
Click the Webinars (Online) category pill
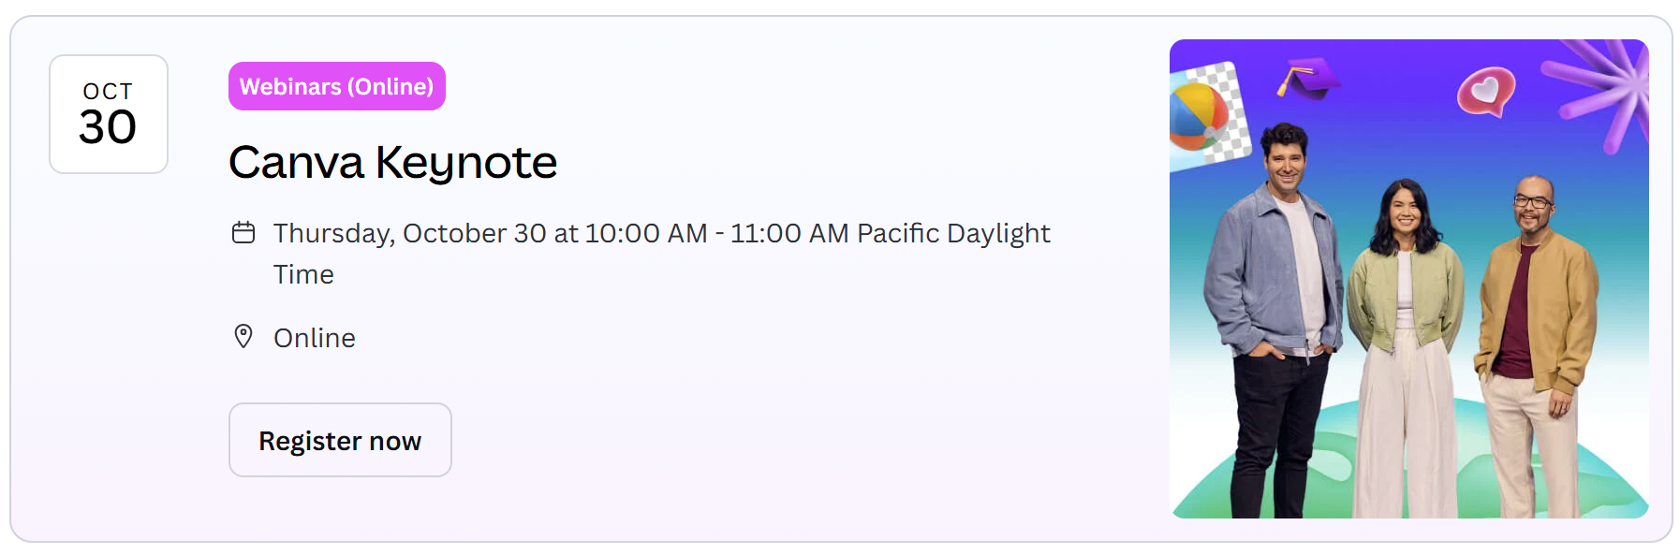coord(336,86)
